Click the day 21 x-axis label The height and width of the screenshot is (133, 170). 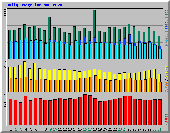tap(110, 129)
